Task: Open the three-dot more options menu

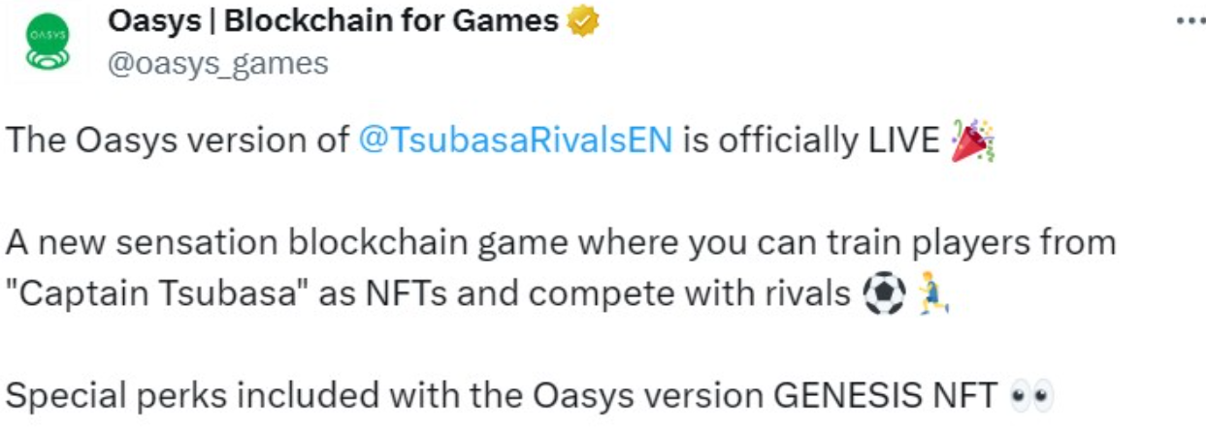Action: (x=1190, y=21)
